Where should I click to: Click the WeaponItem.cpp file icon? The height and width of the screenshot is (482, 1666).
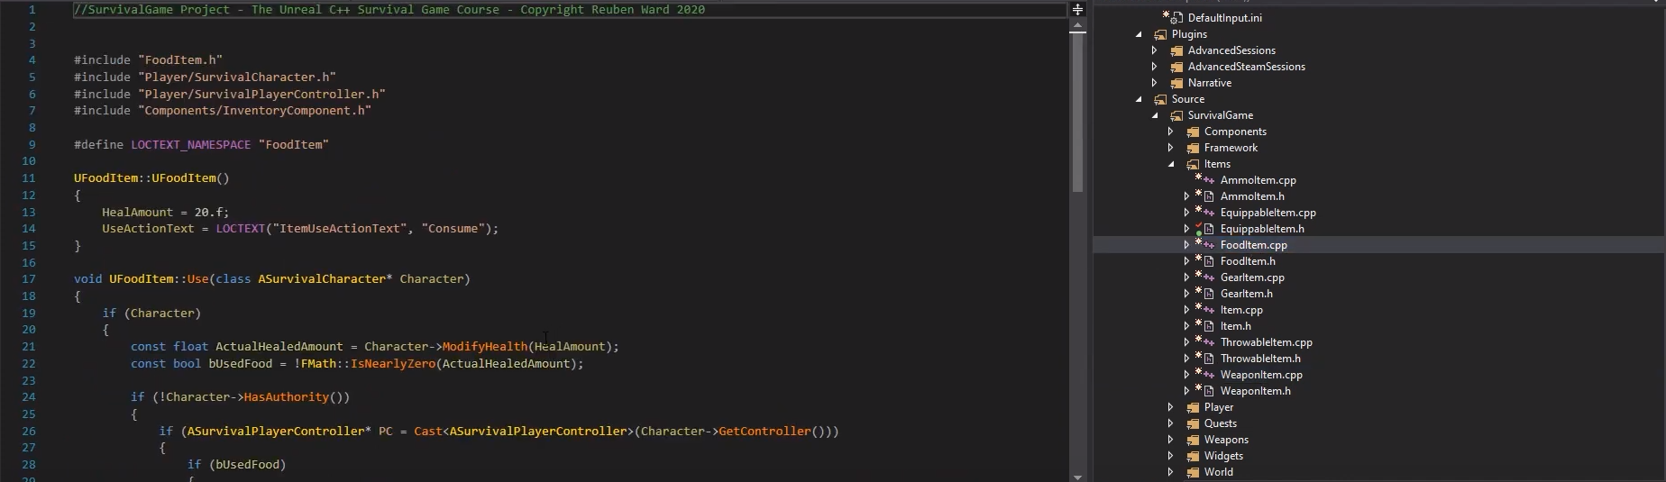1207,375
